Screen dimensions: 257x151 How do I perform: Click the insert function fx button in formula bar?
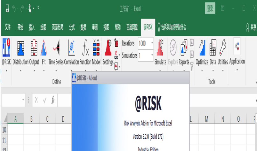pos(53,100)
